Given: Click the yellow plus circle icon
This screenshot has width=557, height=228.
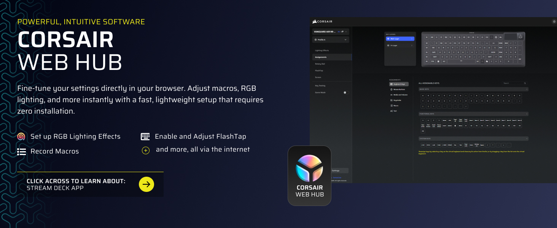Looking at the screenshot, I should 146,150.
